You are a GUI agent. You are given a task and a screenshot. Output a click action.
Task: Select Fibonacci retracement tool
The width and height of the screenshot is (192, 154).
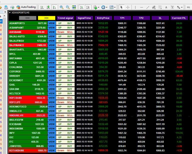(x=160, y=7)
